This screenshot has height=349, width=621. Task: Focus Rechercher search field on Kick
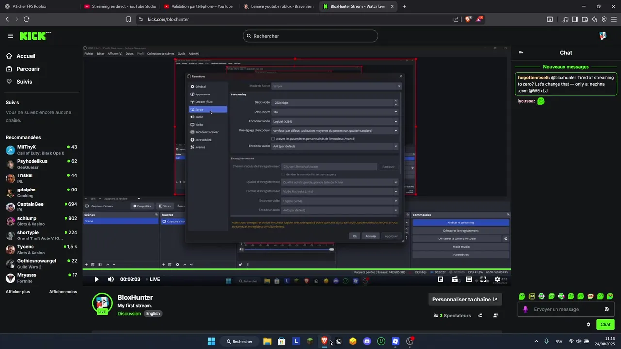310,36
